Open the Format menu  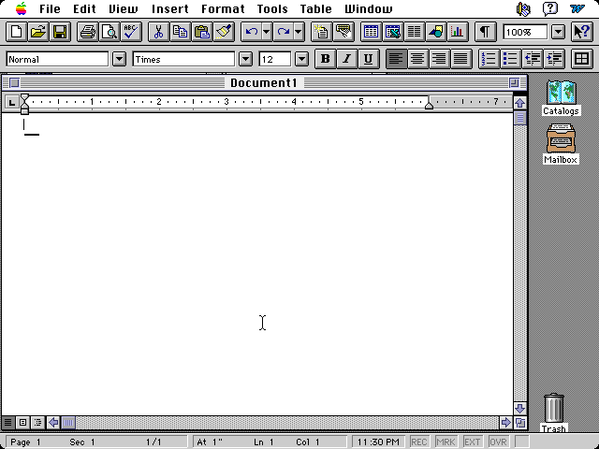(x=223, y=8)
